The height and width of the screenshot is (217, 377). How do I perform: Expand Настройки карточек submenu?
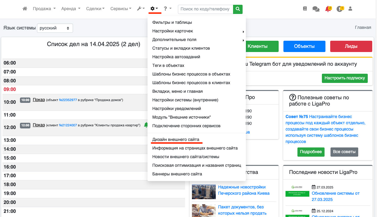pos(173,31)
